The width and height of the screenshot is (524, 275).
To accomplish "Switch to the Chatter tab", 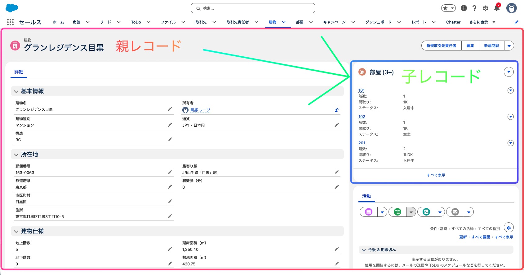I will [x=453, y=22].
